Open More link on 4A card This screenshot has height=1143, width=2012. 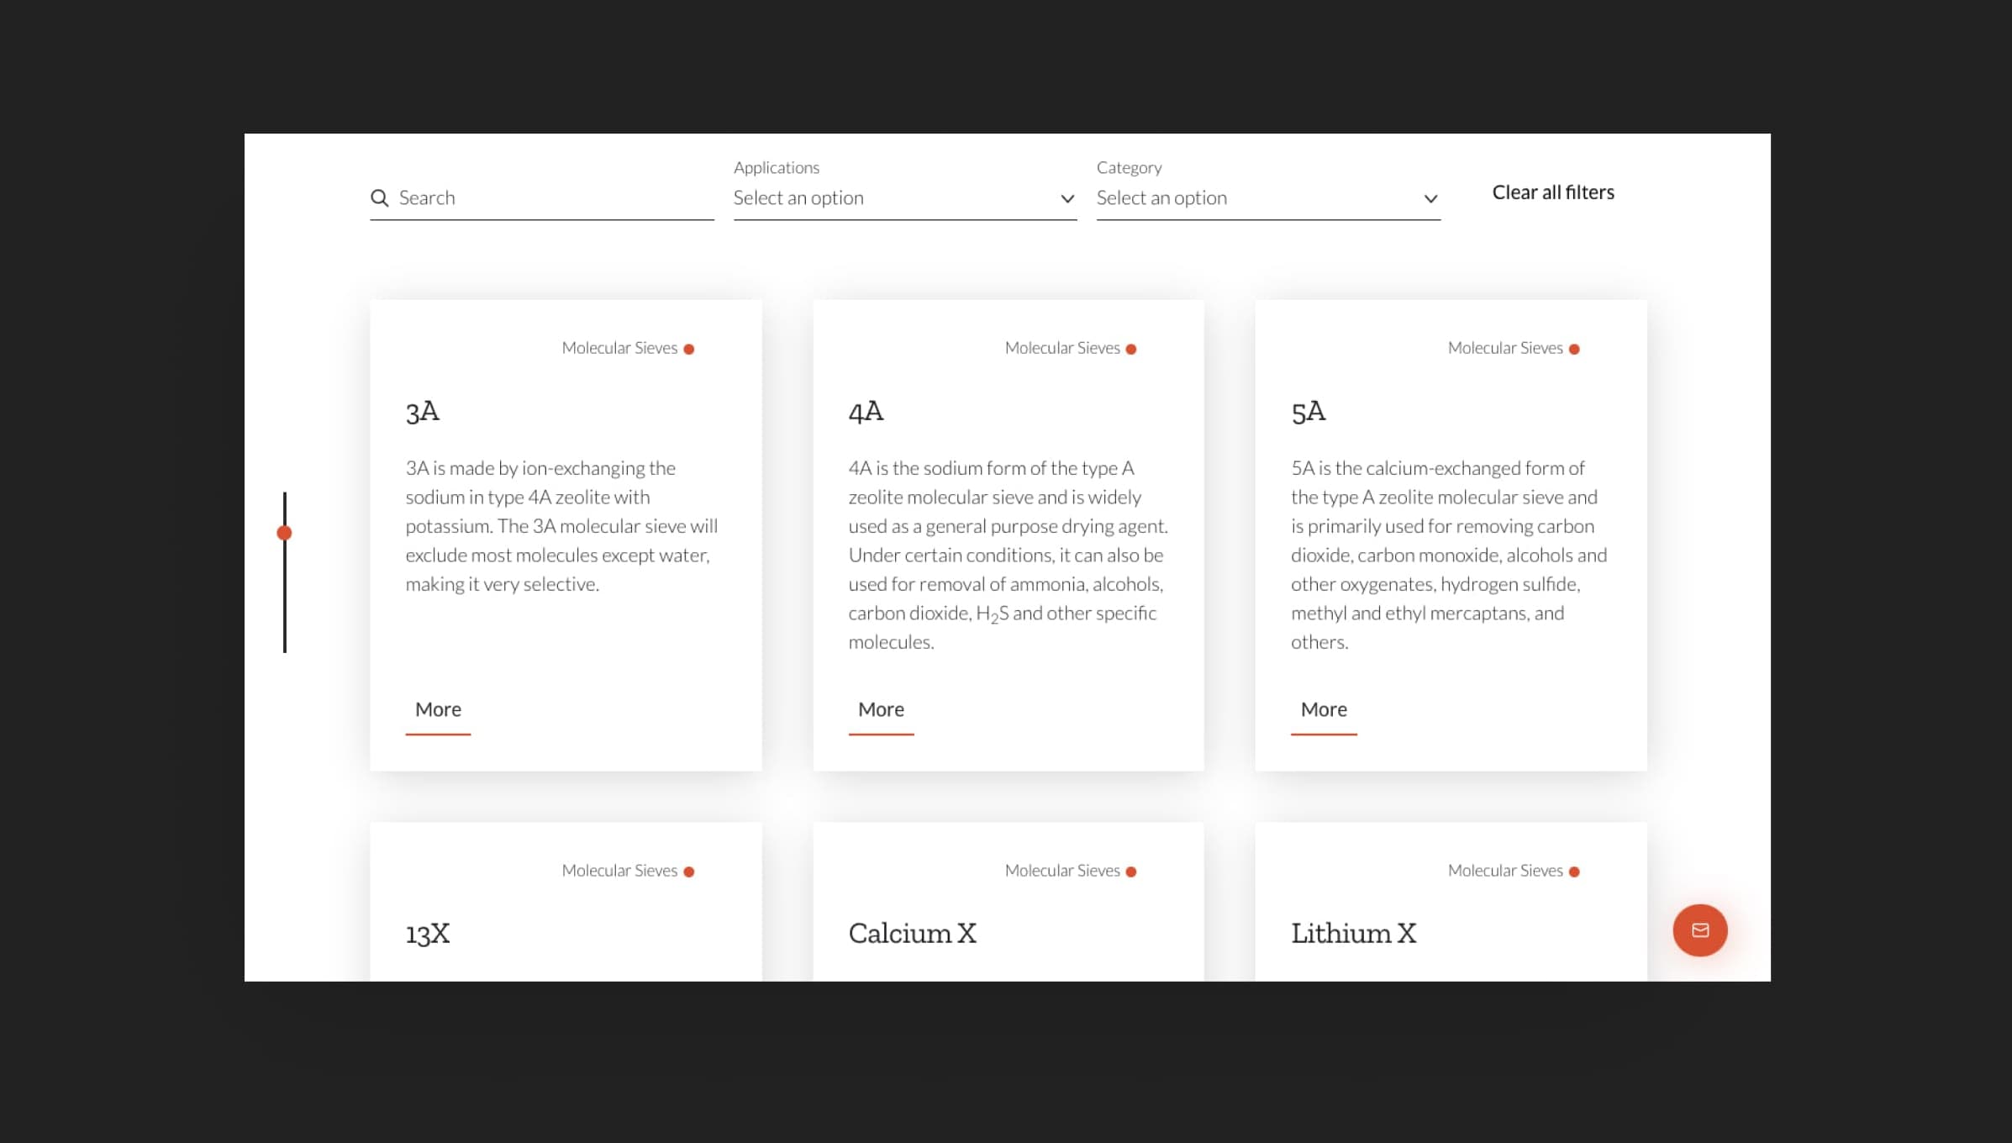tap(881, 709)
